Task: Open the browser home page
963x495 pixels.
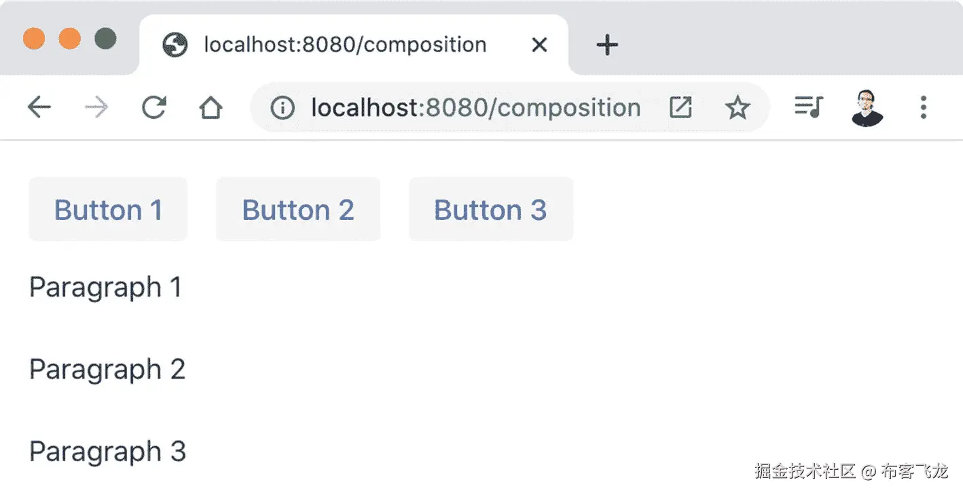Action: (x=211, y=107)
